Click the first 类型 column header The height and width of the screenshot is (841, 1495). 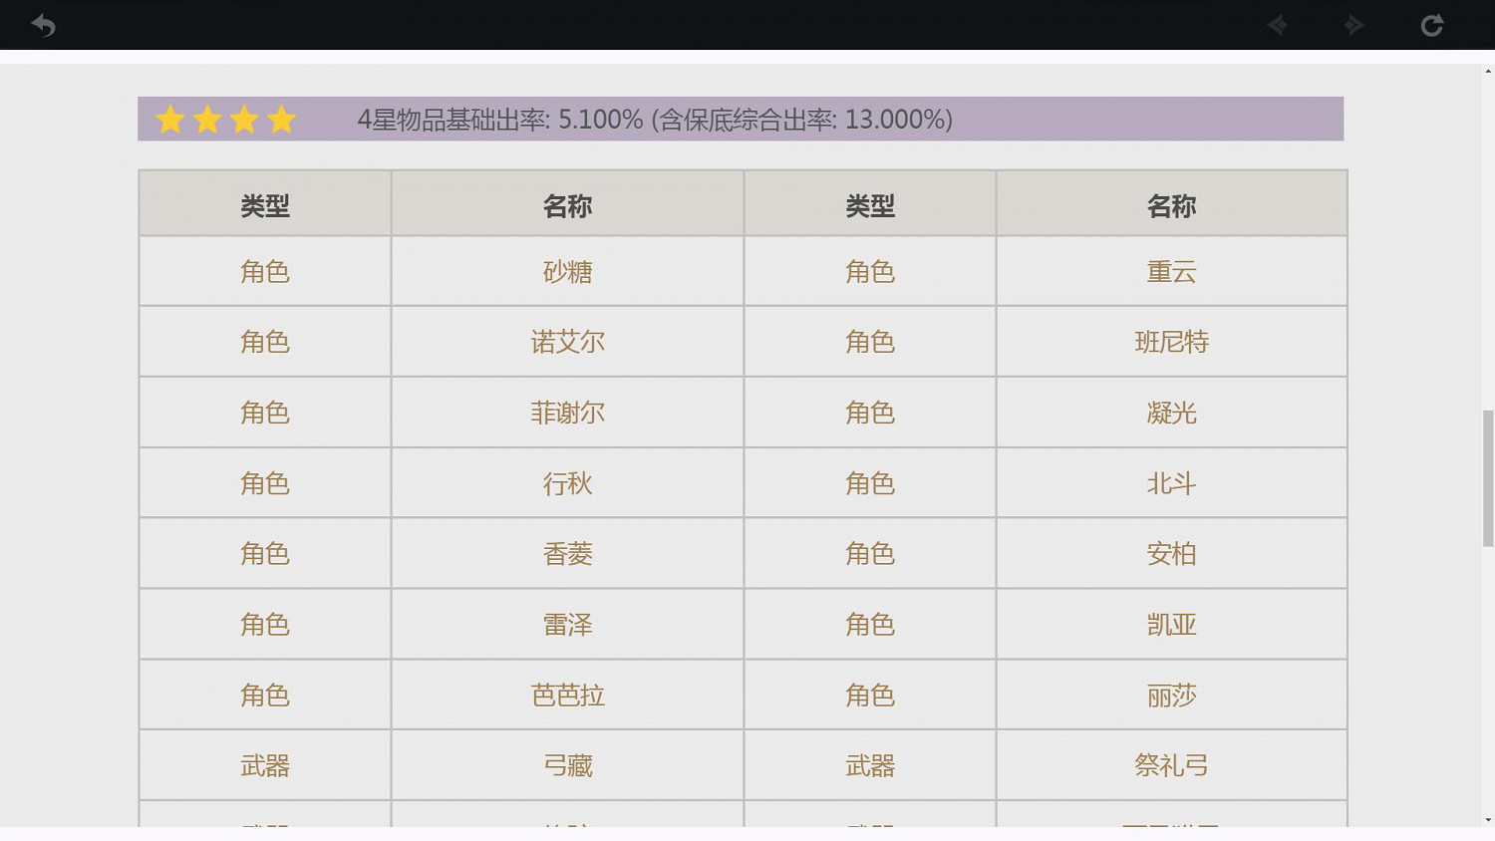pyautogui.click(x=264, y=204)
